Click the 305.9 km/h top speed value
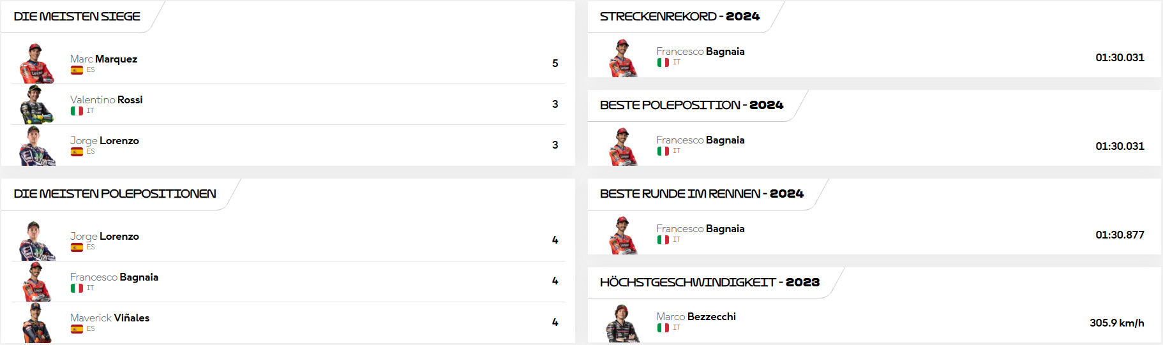 1116,323
